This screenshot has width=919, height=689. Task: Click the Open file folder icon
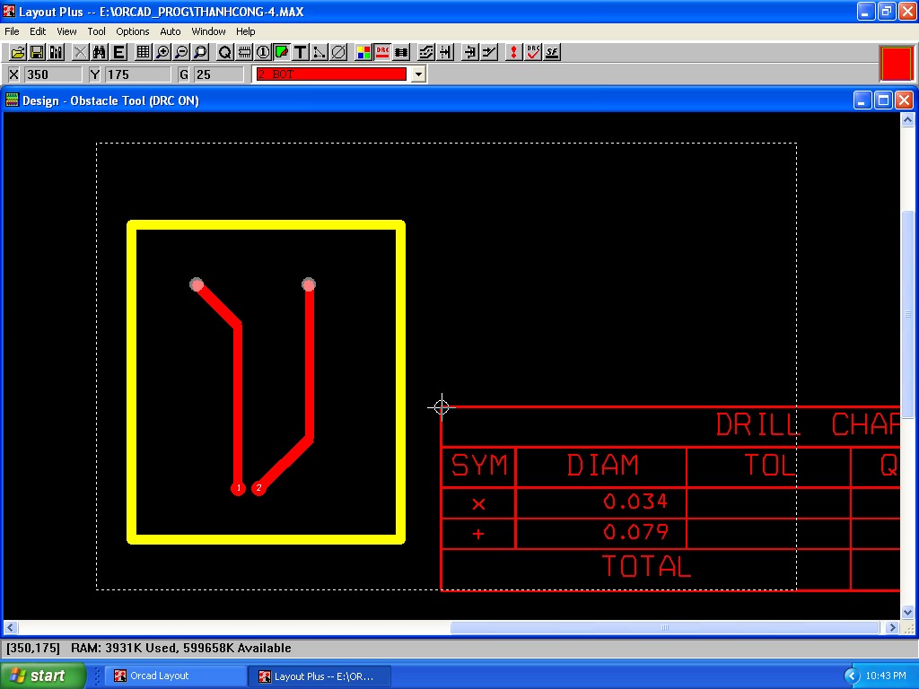(x=17, y=53)
